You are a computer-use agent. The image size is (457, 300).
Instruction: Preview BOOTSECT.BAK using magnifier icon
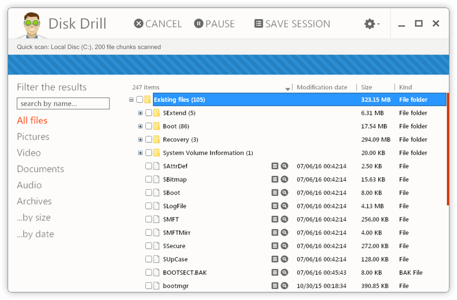tap(284, 272)
